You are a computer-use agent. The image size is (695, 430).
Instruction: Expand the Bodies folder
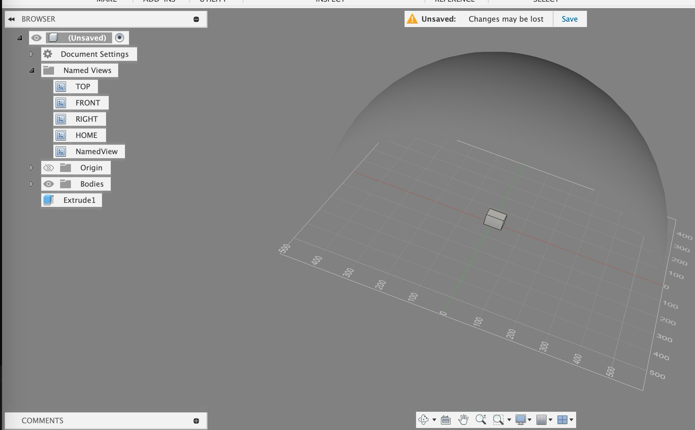31,184
